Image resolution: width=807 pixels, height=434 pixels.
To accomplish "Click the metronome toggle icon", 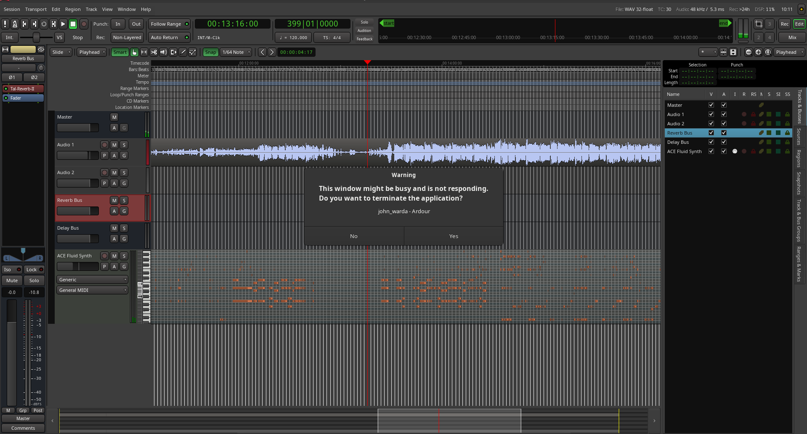I will coord(15,24).
